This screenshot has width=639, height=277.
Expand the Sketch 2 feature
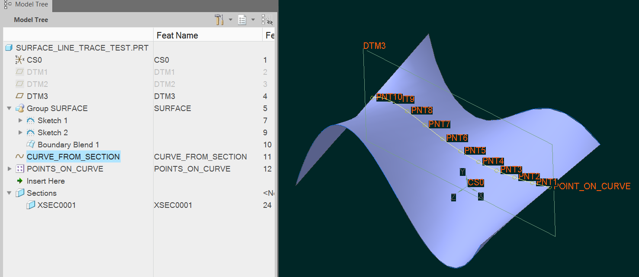(20, 133)
